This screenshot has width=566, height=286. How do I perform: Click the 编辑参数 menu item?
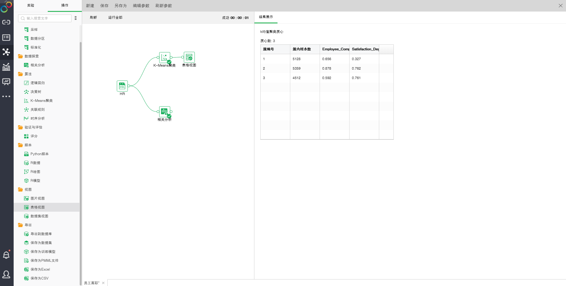[141, 6]
